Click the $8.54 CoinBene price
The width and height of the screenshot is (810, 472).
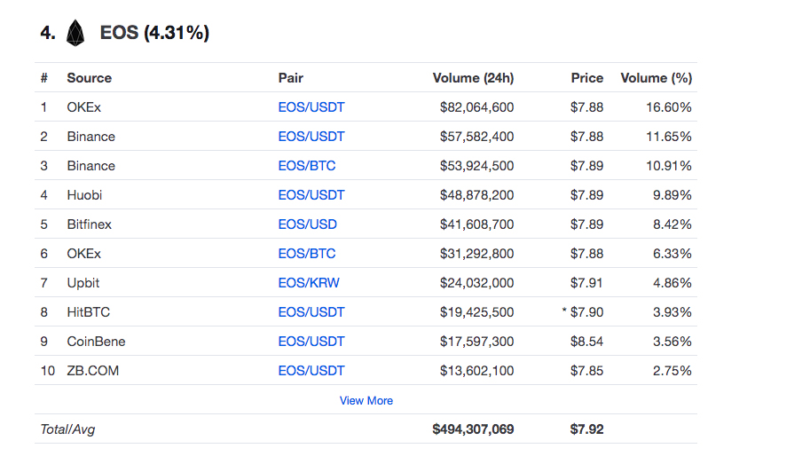(586, 342)
